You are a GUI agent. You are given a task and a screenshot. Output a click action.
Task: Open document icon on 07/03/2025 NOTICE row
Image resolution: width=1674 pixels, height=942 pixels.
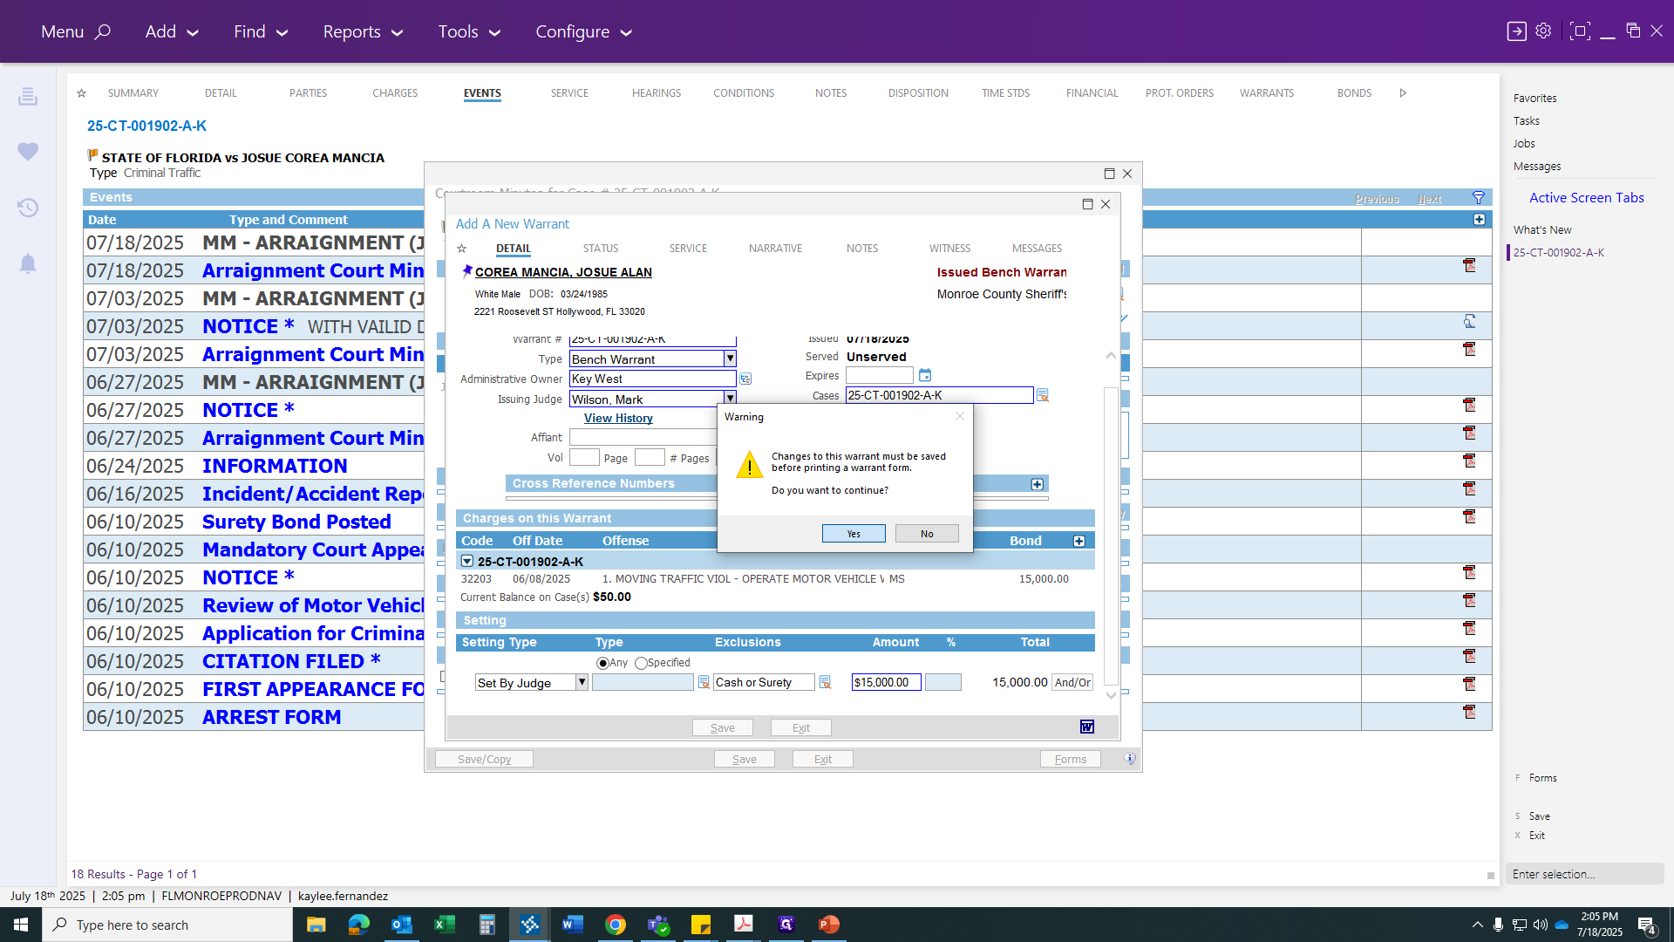point(1469,321)
